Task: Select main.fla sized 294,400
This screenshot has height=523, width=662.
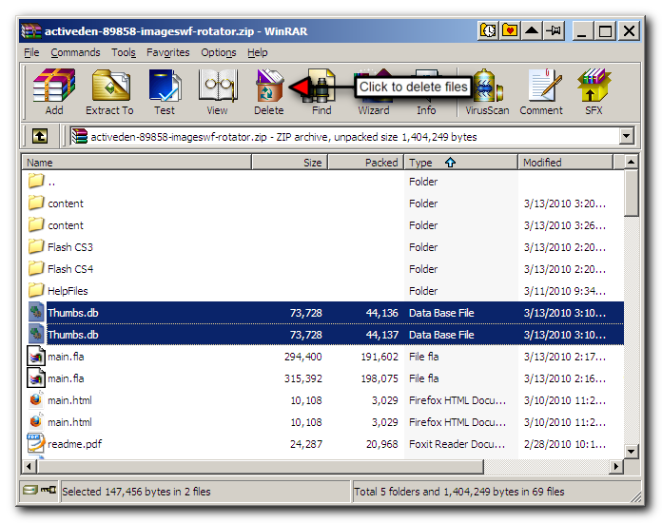Action: click(324, 357)
